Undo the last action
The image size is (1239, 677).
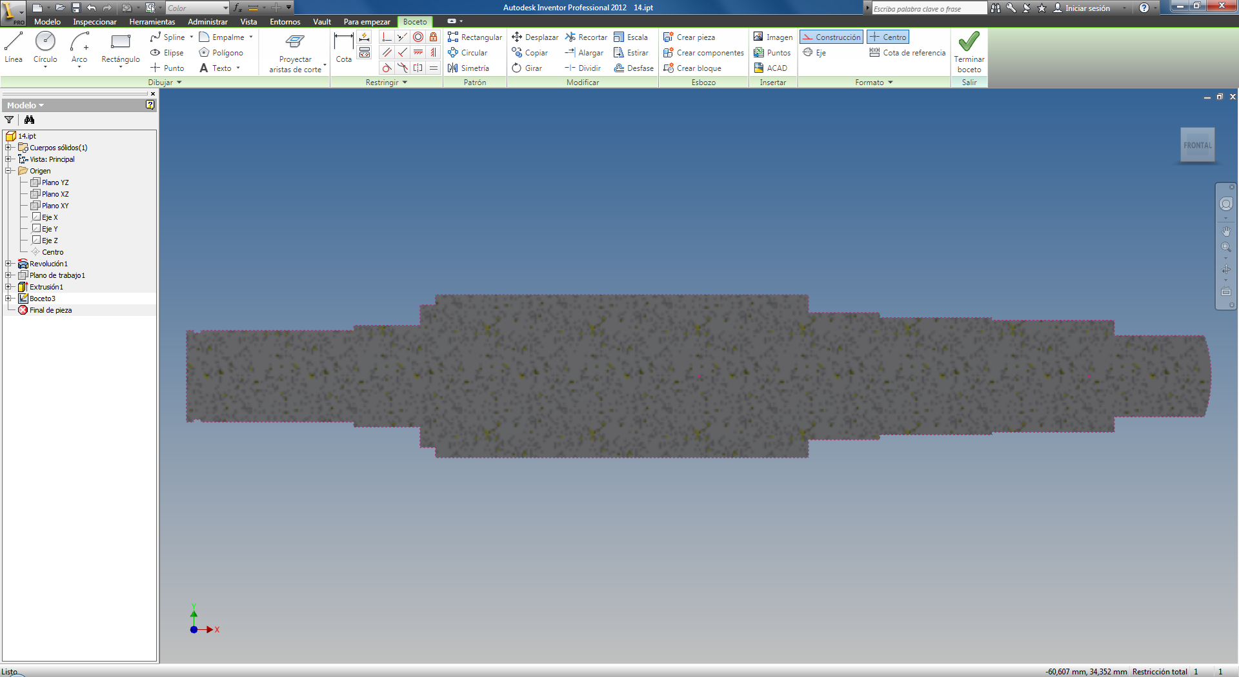pyautogui.click(x=92, y=8)
